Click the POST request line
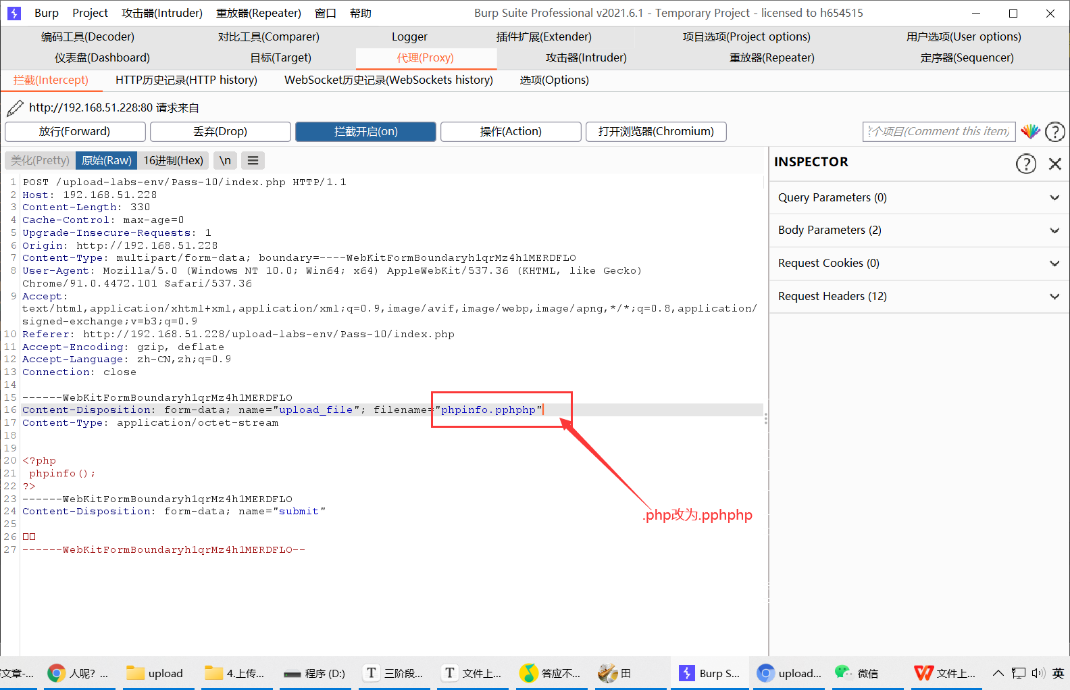Viewport: 1070px width, 690px height. (184, 182)
